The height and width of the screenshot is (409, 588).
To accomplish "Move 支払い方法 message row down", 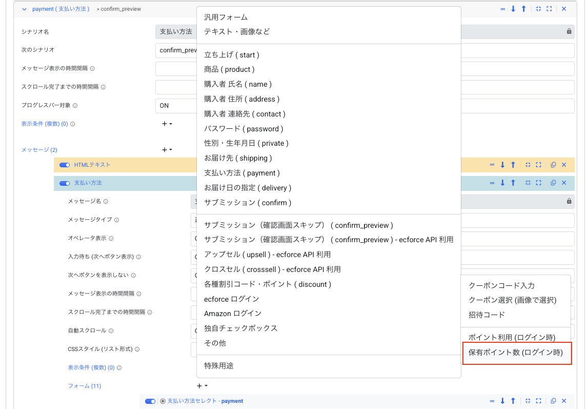I will point(502,183).
